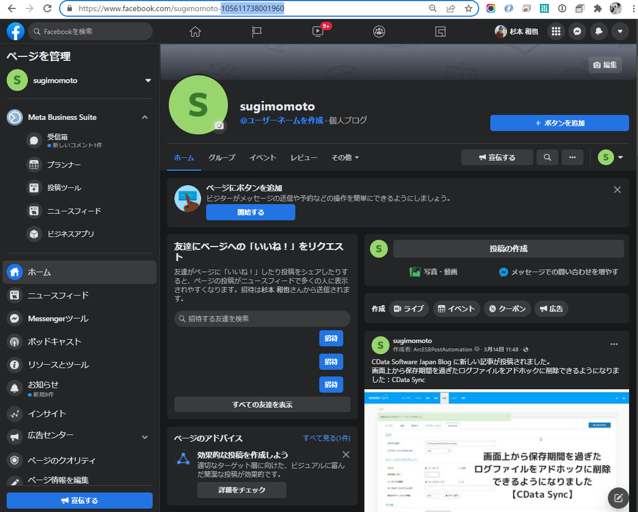
Task: Open the acting-as S avatar dropdown
Action: coord(610,157)
